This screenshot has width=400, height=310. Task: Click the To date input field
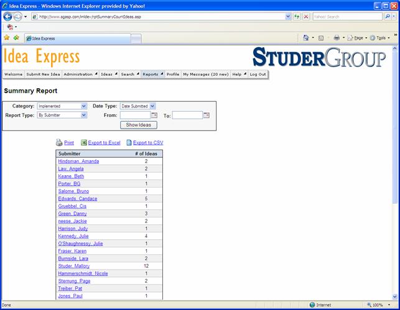[x=187, y=116]
